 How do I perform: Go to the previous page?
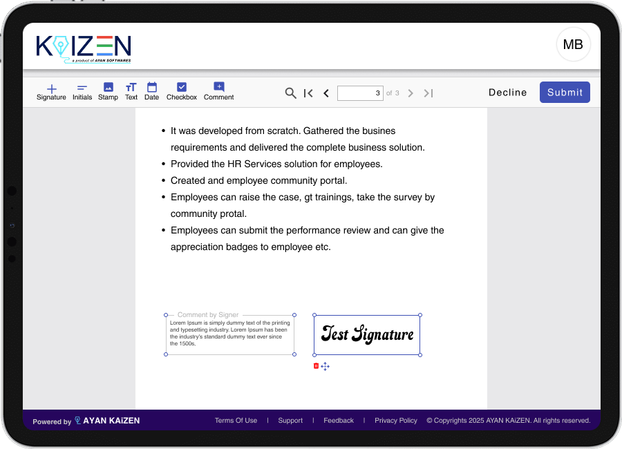click(x=326, y=93)
